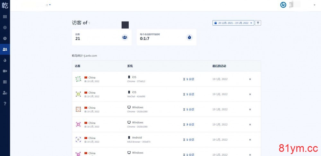This screenshot has width=321, height=156.
Task: Remove the Android MIUI Browser visitor
Action: (x=250, y=140)
